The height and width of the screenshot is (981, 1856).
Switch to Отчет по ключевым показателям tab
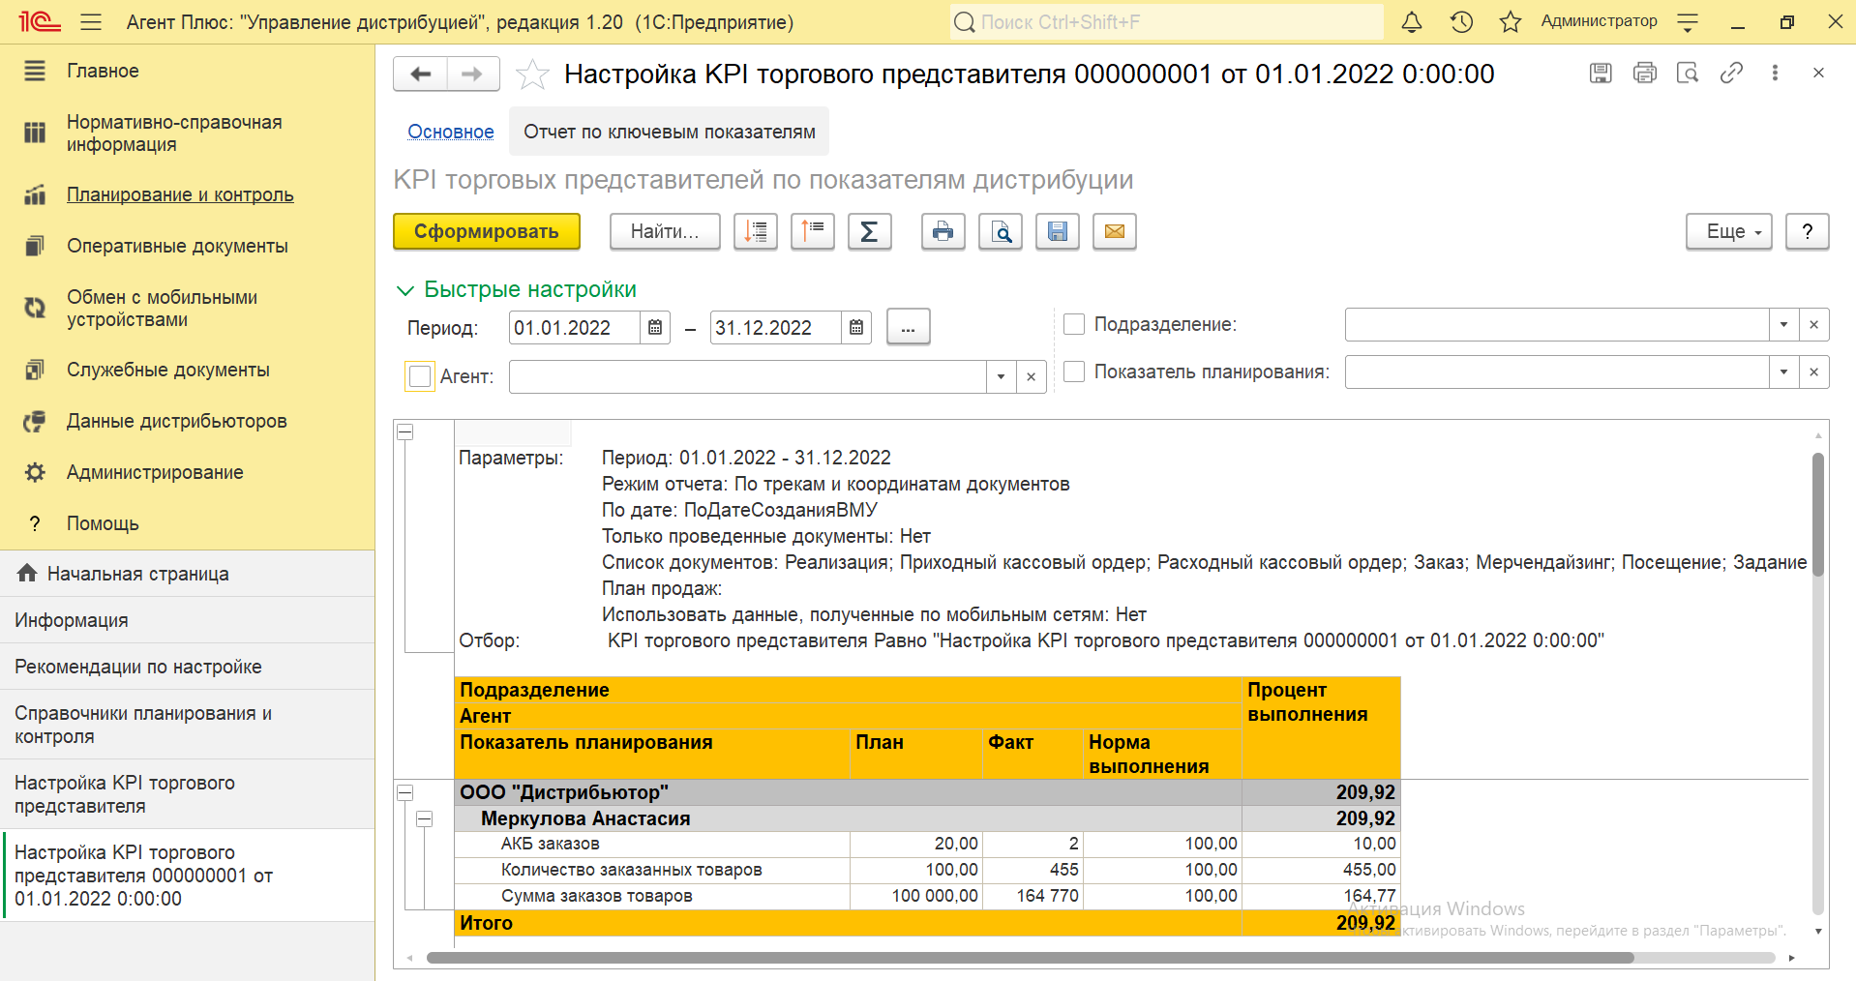pos(670,132)
